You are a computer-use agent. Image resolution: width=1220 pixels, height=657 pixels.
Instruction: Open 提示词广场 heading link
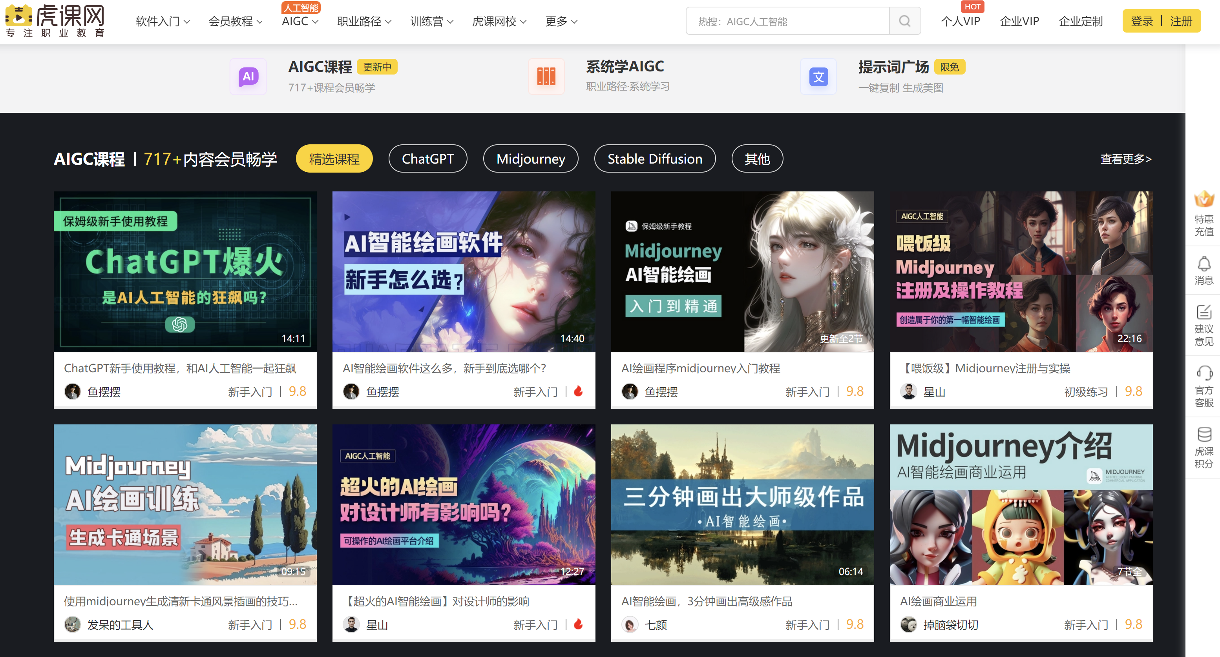pos(893,67)
